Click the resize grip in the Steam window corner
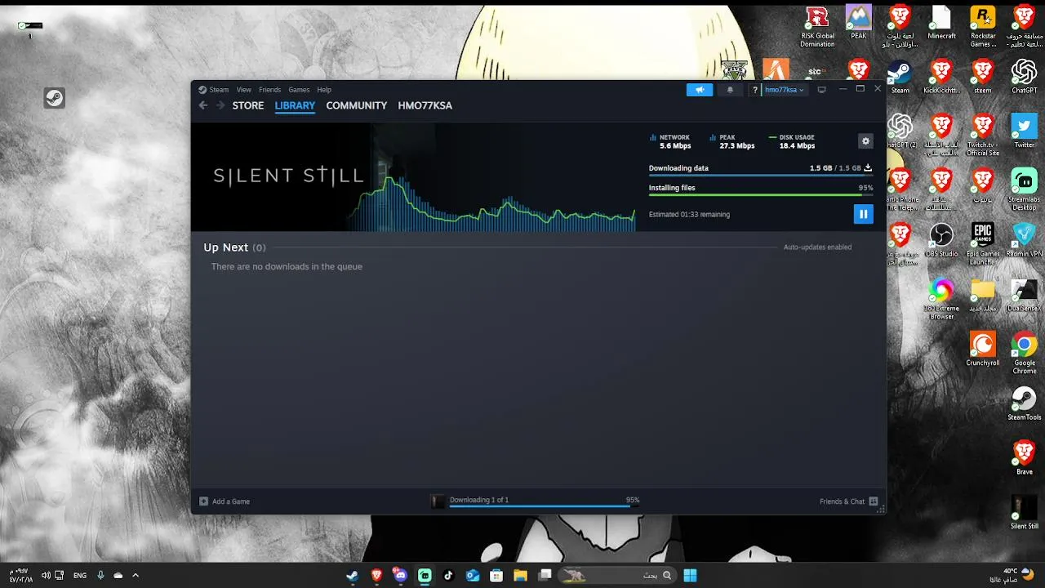 click(880, 509)
